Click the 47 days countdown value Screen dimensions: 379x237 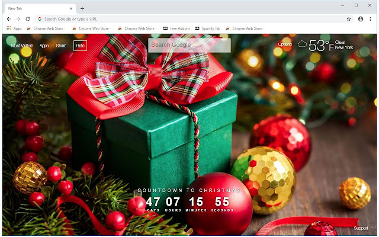tap(153, 201)
